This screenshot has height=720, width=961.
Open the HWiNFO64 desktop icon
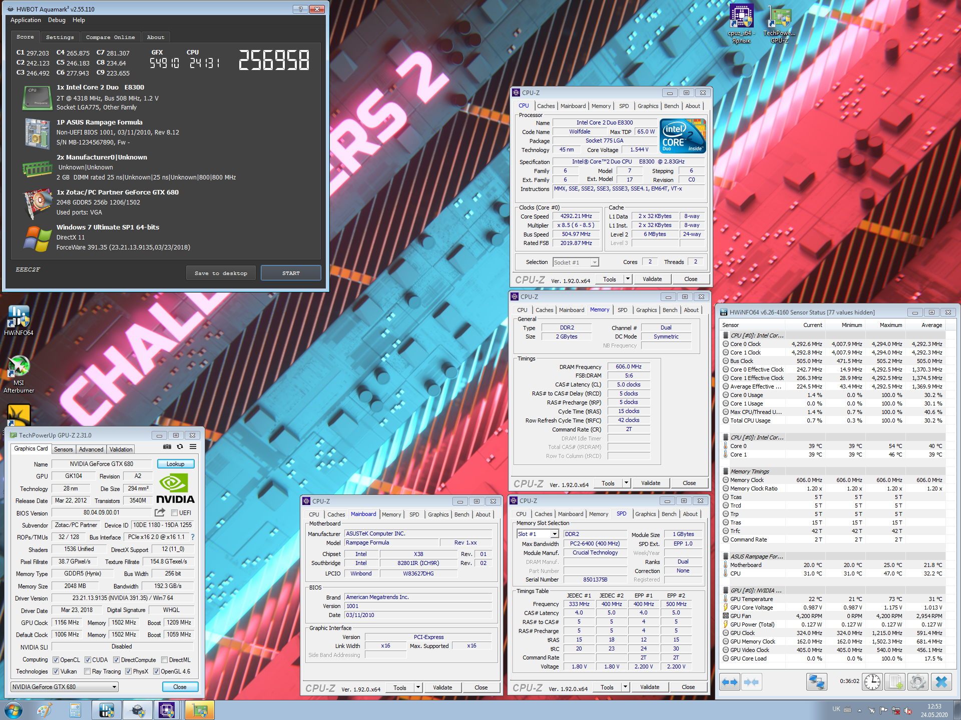click(x=19, y=320)
